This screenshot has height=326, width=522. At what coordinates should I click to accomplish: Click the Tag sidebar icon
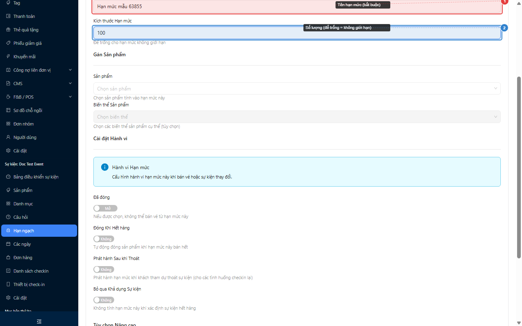(8, 3)
